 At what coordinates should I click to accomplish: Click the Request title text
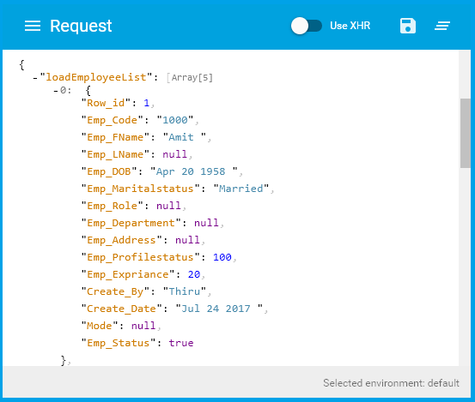[x=81, y=26]
